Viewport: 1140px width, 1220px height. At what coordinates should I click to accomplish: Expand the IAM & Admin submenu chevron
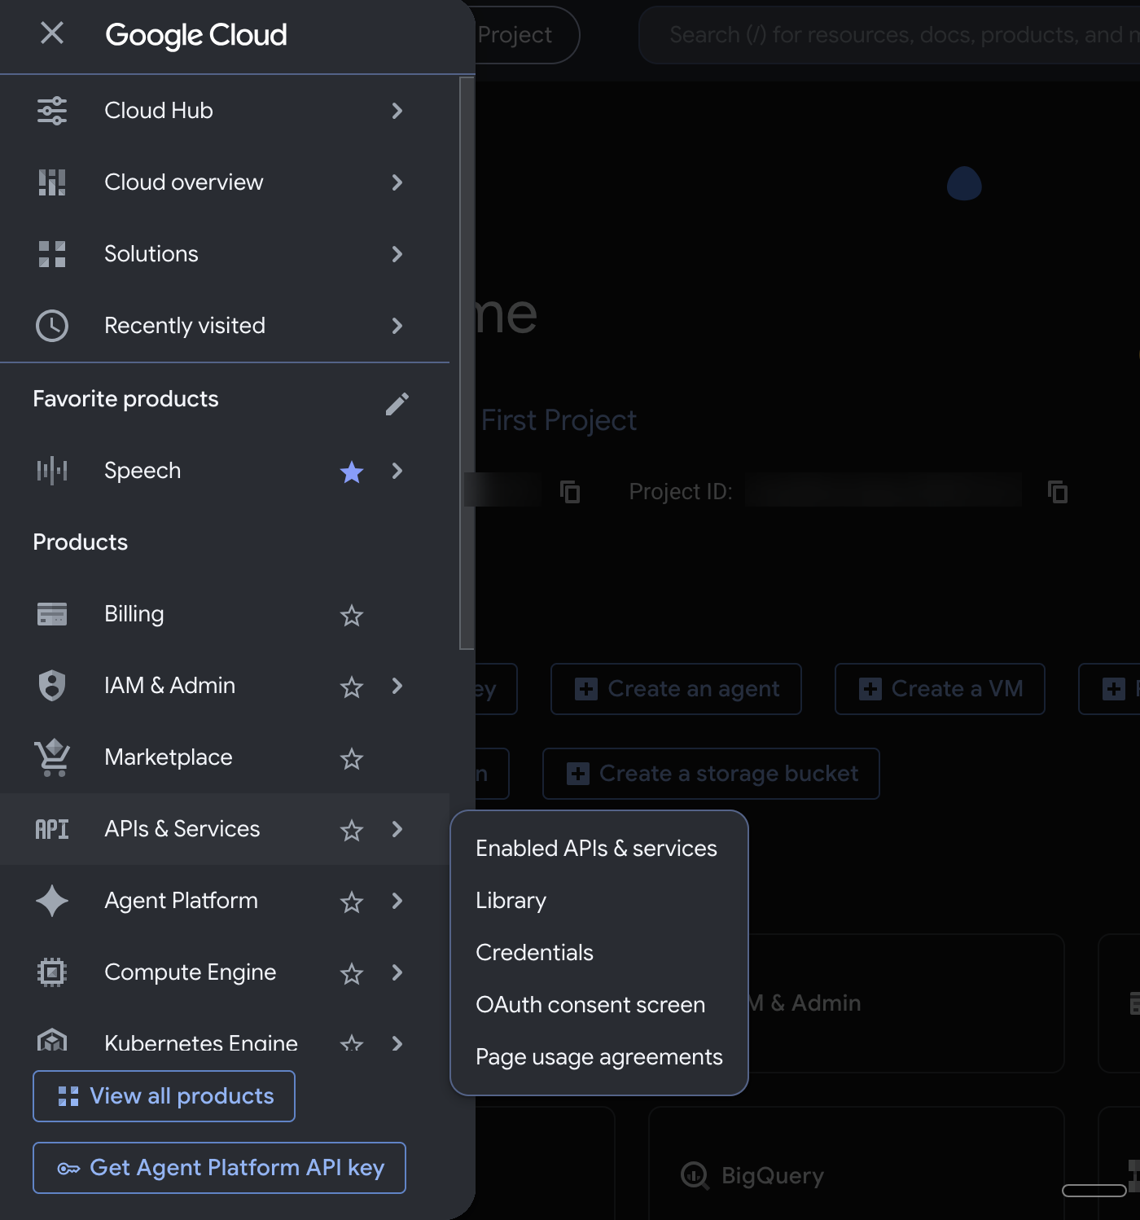(x=397, y=686)
